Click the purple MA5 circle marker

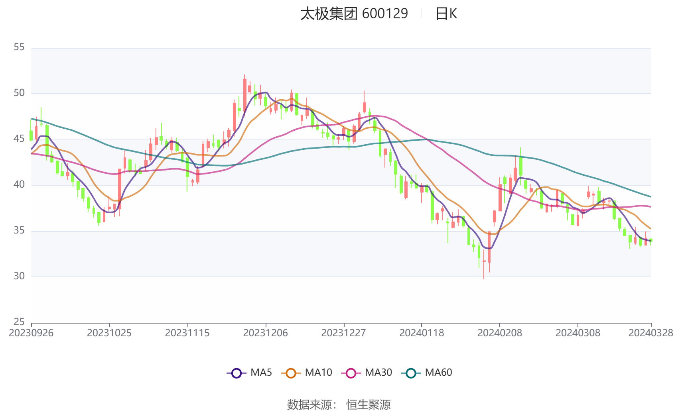pos(237,373)
